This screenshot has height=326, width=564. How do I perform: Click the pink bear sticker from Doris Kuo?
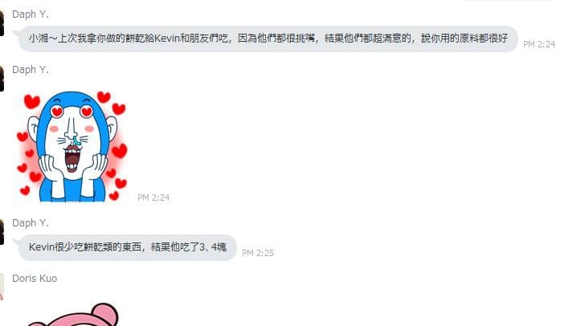tap(72, 315)
